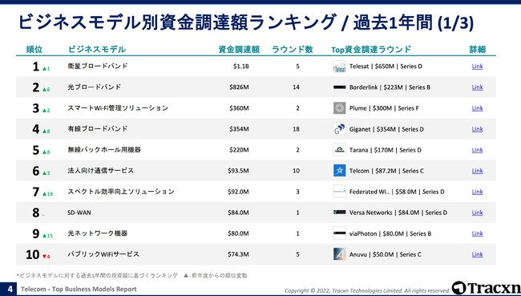Click the Tracxn logo in footer
The height and width of the screenshot is (296, 521).
(x=486, y=288)
